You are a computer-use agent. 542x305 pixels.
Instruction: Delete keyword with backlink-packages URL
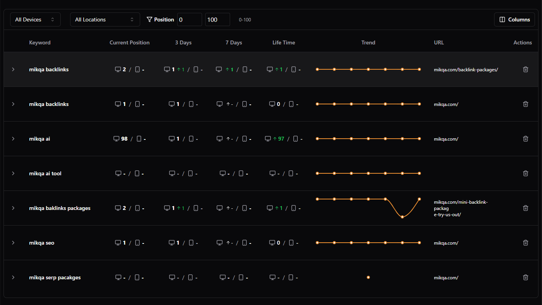tap(525, 69)
